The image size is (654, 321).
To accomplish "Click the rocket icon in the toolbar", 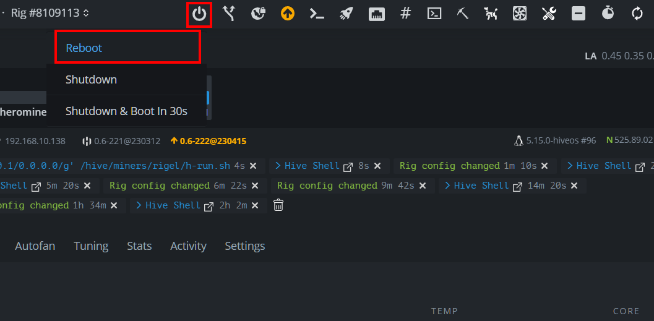I will (x=346, y=14).
